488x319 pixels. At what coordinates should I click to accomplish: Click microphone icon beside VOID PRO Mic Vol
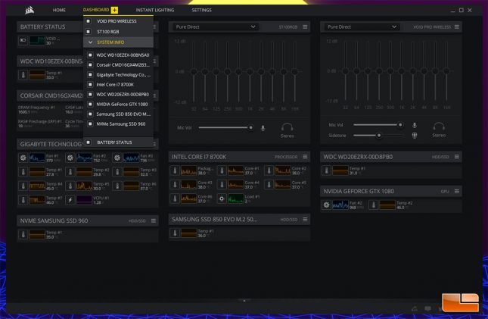tap(415, 125)
